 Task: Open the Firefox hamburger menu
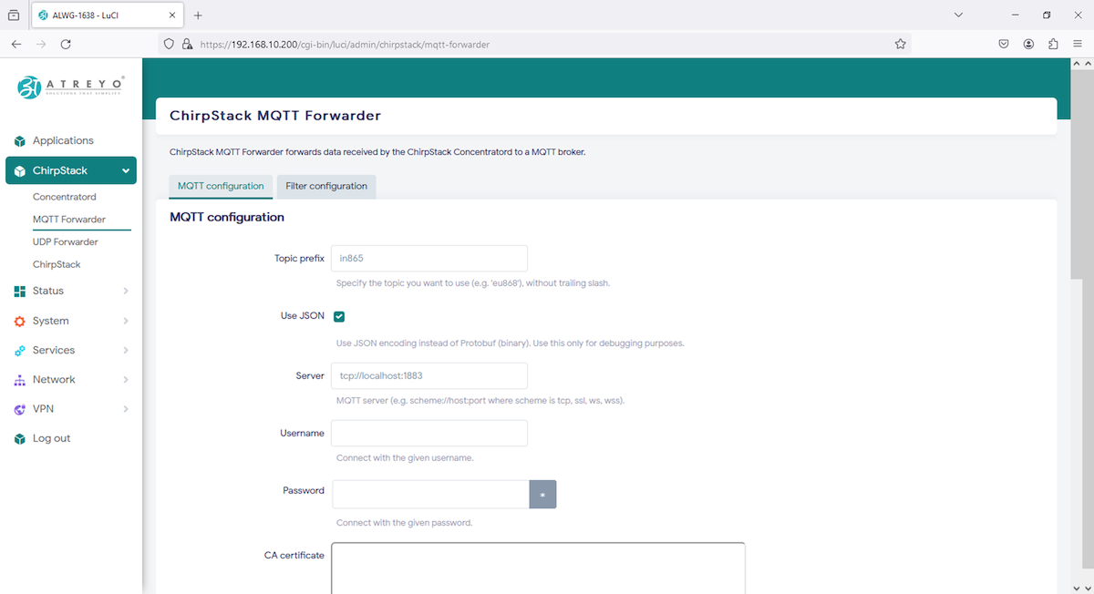point(1078,44)
